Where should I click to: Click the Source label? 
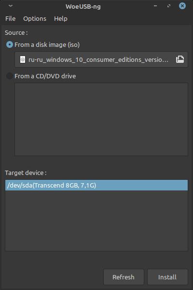[x=16, y=33]
